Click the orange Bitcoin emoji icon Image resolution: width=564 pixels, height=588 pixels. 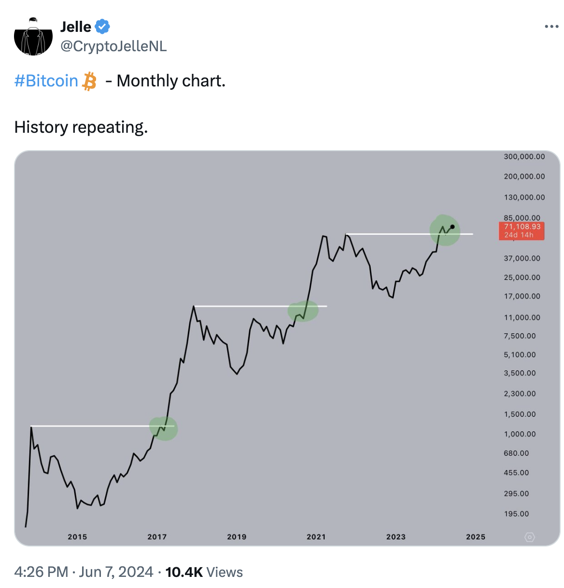coord(89,81)
